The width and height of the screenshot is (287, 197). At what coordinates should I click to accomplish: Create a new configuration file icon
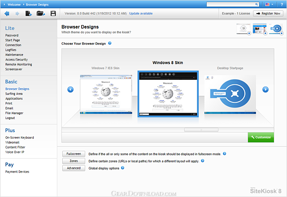point(29,13)
